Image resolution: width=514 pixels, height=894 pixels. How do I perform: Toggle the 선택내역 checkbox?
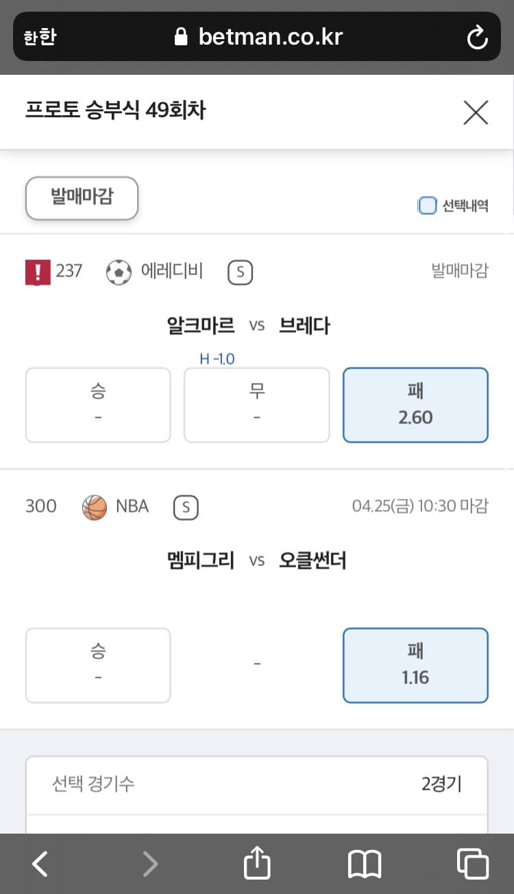coord(427,205)
